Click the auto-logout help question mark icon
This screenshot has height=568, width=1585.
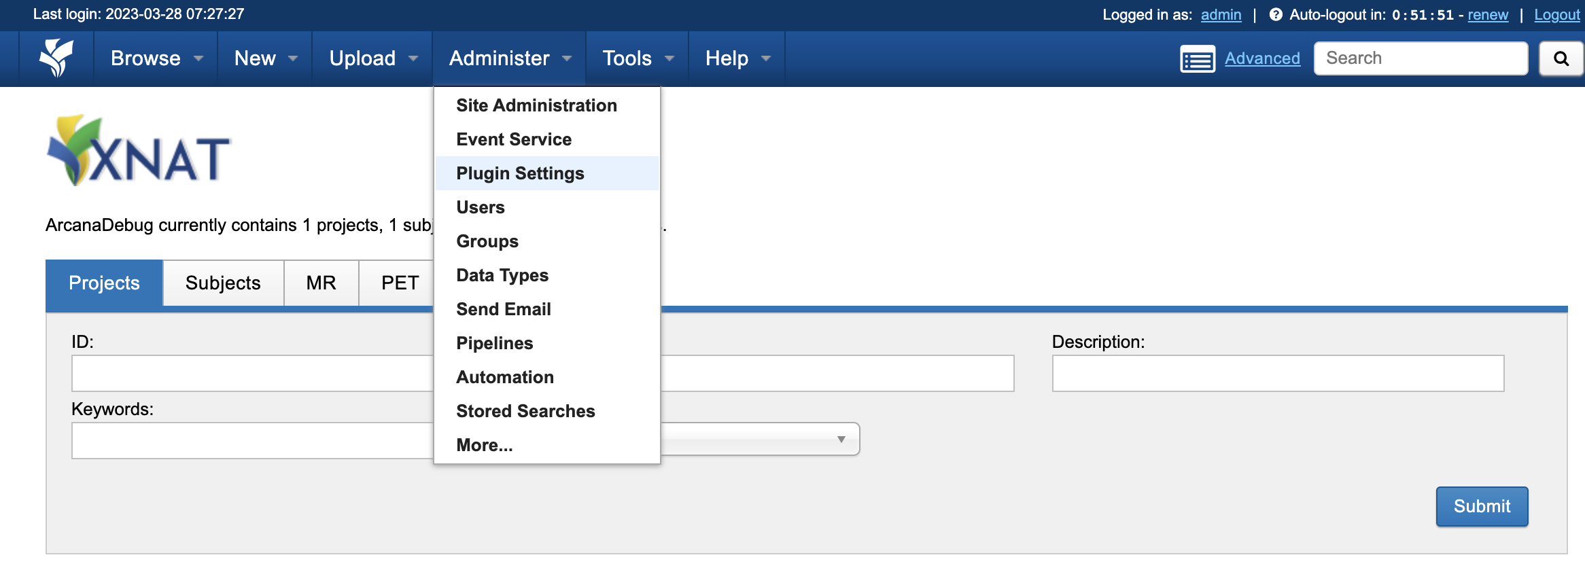coord(1276,14)
